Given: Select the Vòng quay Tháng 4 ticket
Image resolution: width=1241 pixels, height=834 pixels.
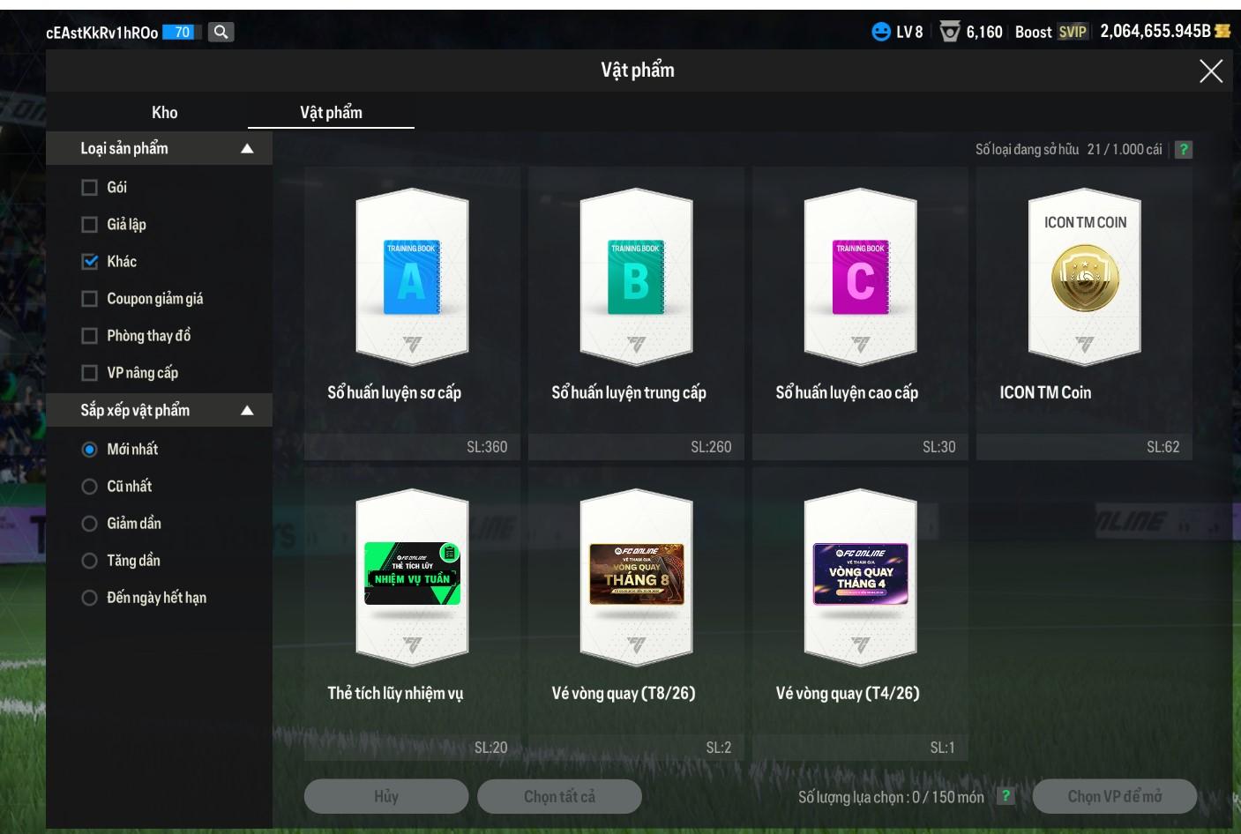Looking at the screenshot, I should tap(860, 577).
